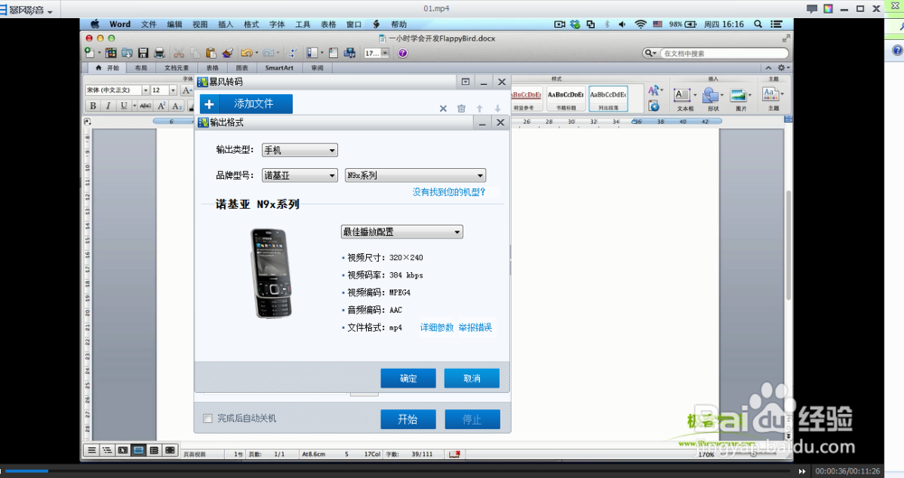Click the volume icon in menu bar
904x478 pixels.
pyautogui.click(x=622, y=24)
